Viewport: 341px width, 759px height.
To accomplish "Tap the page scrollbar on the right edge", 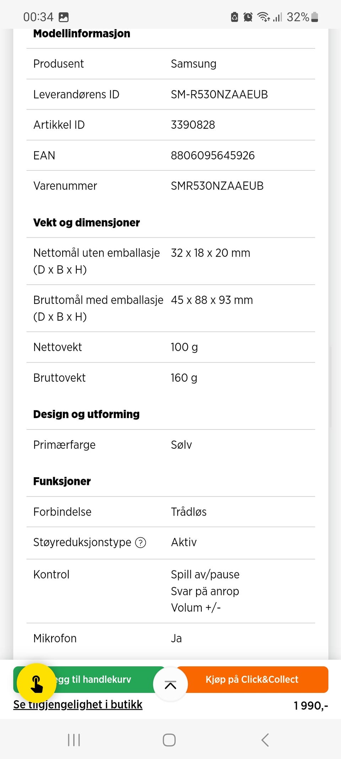I will pyautogui.click(x=331, y=386).
